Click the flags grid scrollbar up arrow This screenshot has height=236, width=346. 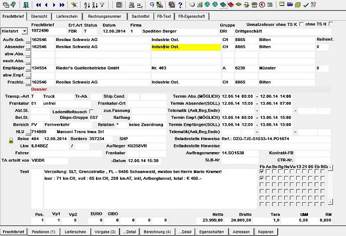tap(330, 168)
